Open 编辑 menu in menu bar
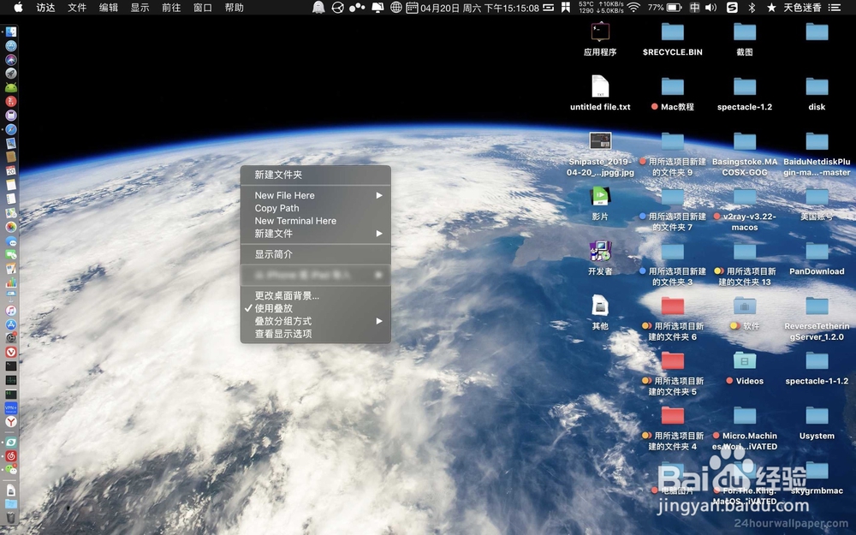The height and width of the screenshot is (535, 856). (x=108, y=8)
